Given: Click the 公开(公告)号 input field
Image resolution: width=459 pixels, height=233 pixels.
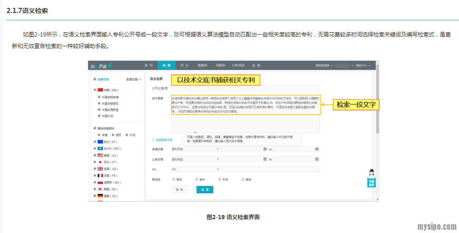Looking at the screenshot, I should point(245,88).
